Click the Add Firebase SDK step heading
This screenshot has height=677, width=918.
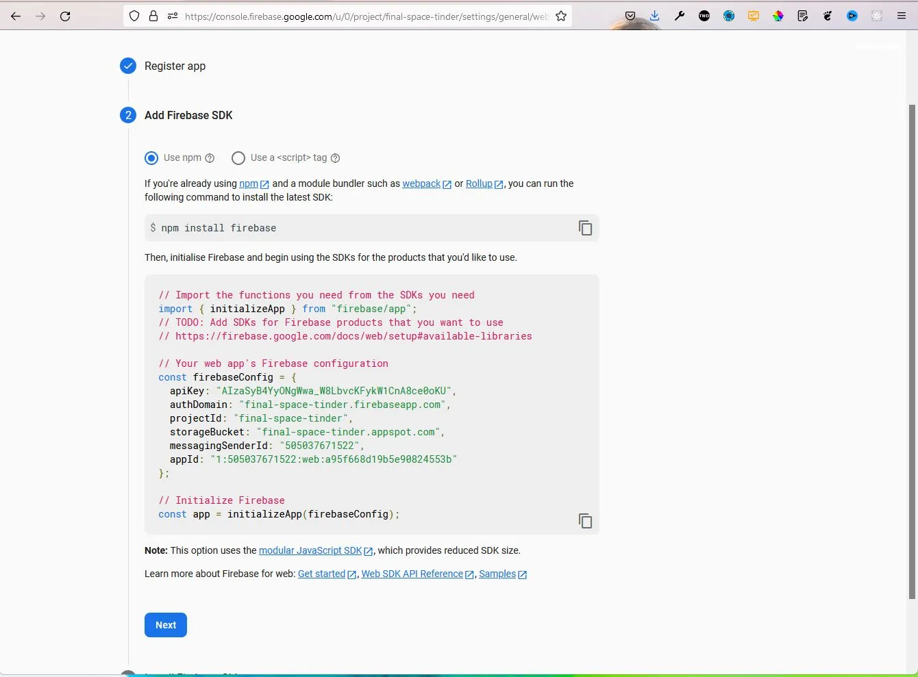[188, 115]
